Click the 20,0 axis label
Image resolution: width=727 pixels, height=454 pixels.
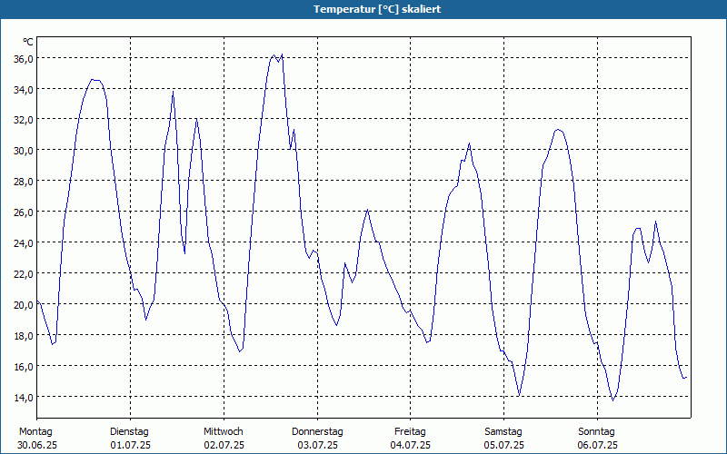click(23, 305)
